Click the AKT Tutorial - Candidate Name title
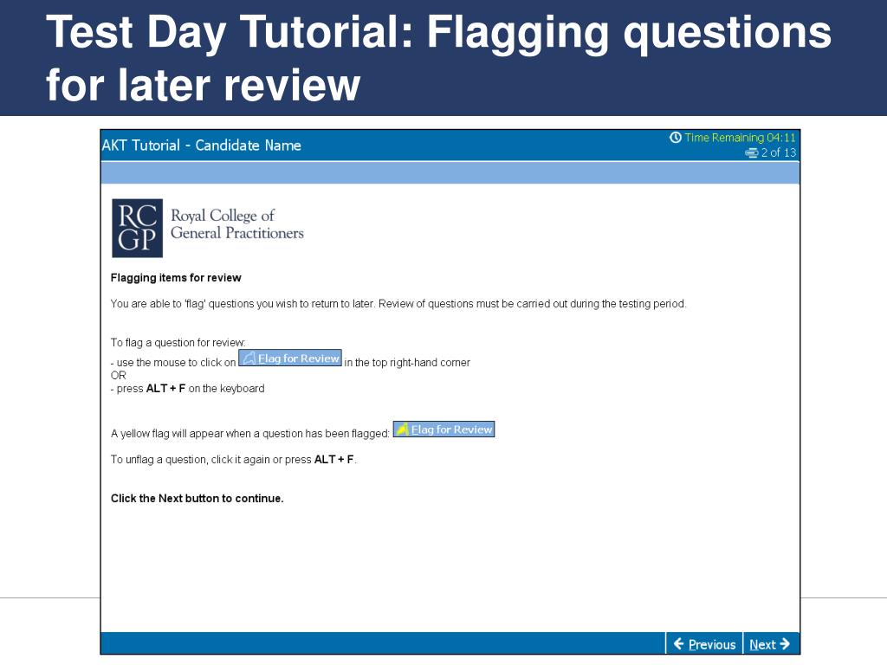The image size is (887, 665). point(201,145)
